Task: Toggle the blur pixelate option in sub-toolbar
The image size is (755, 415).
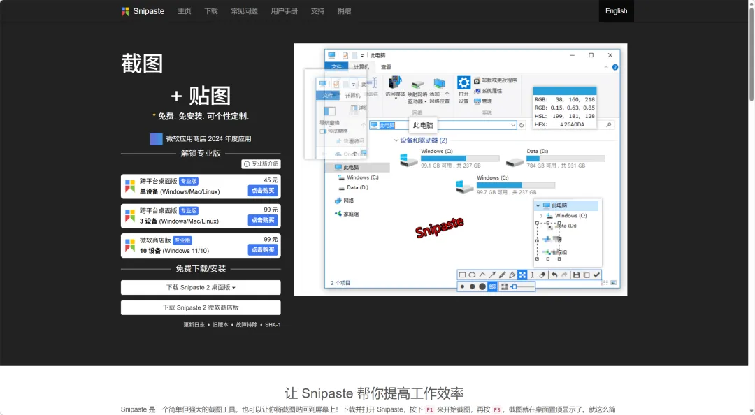Action: click(x=504, y=287)
